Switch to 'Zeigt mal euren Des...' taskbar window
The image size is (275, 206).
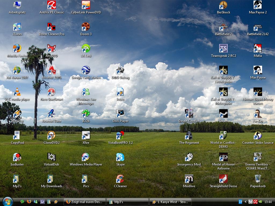[84, 202]
